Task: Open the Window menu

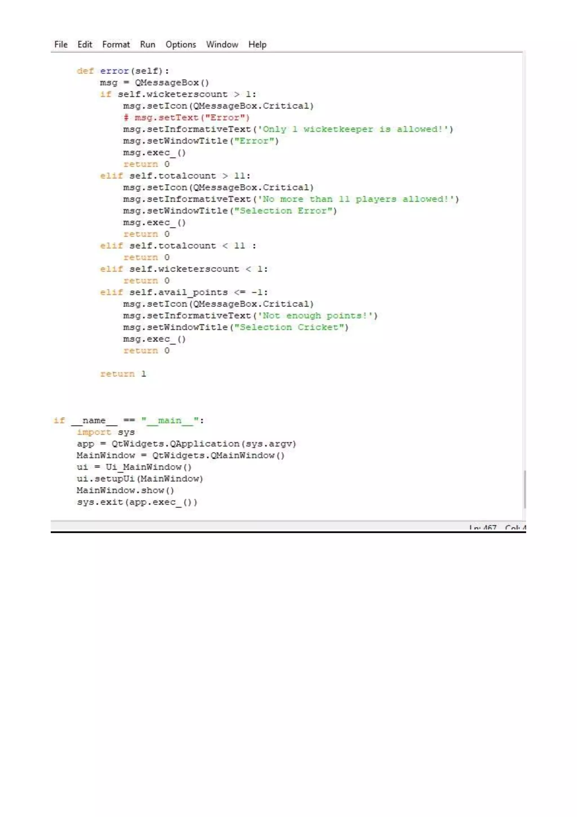Action: (x=222, y=45)
